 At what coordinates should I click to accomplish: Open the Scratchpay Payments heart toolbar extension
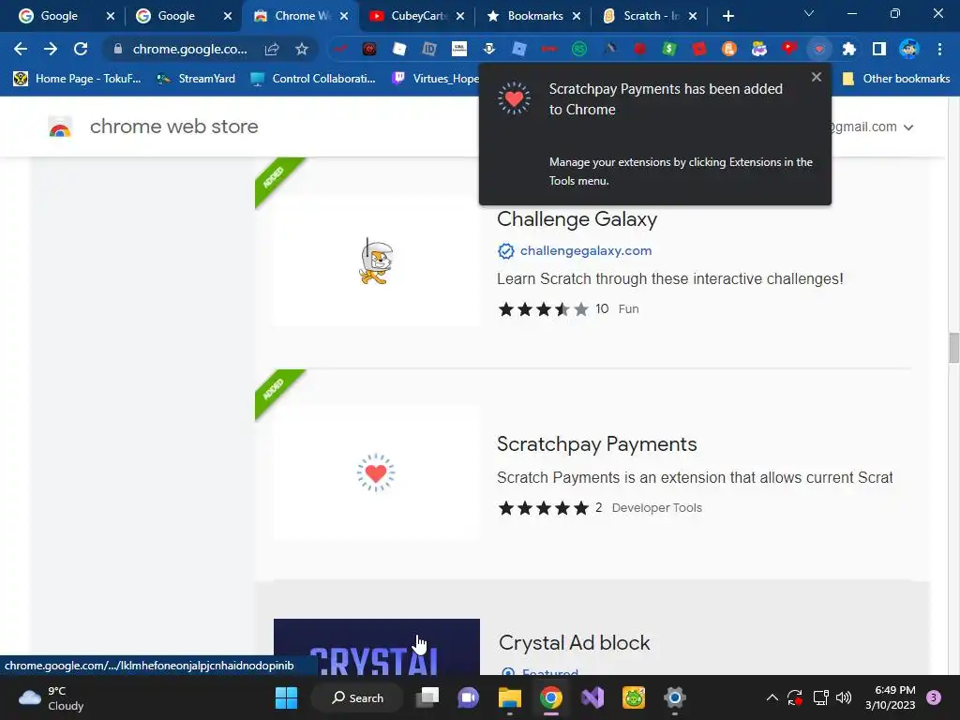click(x=819, y=49)
